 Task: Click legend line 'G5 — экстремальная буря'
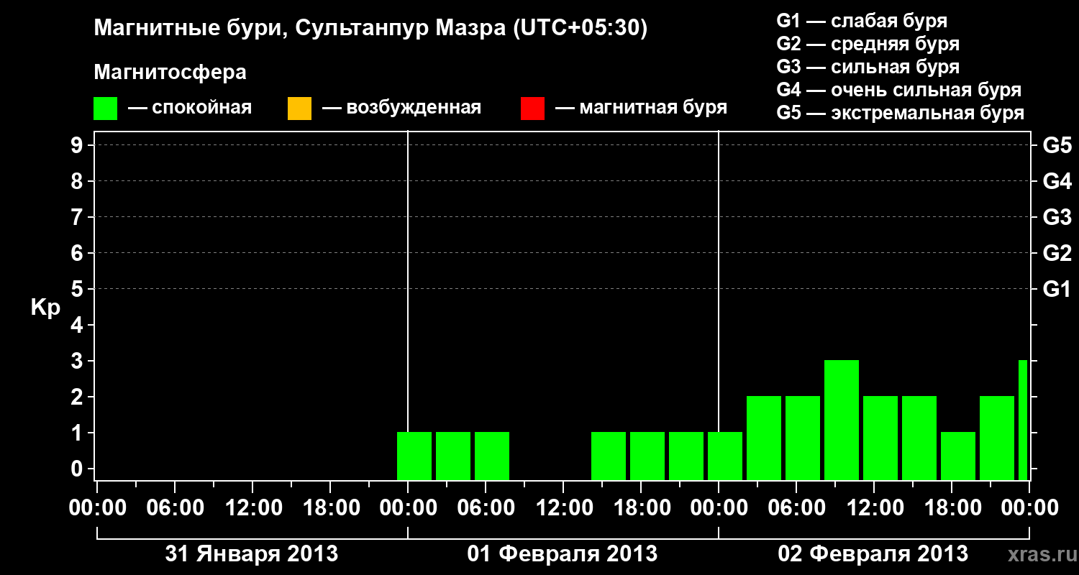click(x=901, y=113)
